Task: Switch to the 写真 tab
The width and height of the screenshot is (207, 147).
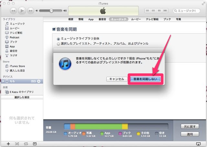Action: (178, 19)
